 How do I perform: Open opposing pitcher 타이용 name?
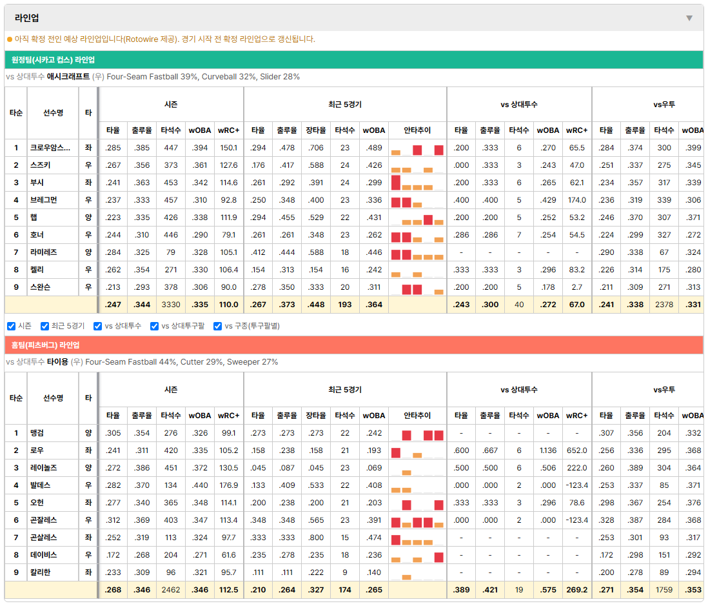click(57, 362)
